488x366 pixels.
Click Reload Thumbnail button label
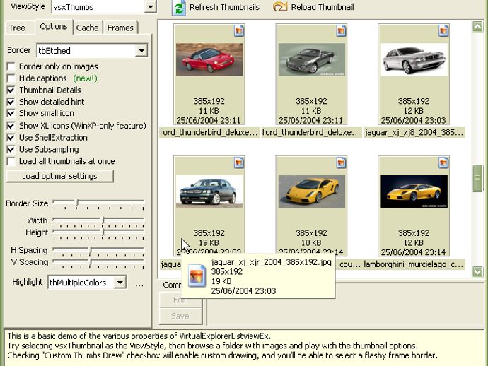click(x=323, y=7)
